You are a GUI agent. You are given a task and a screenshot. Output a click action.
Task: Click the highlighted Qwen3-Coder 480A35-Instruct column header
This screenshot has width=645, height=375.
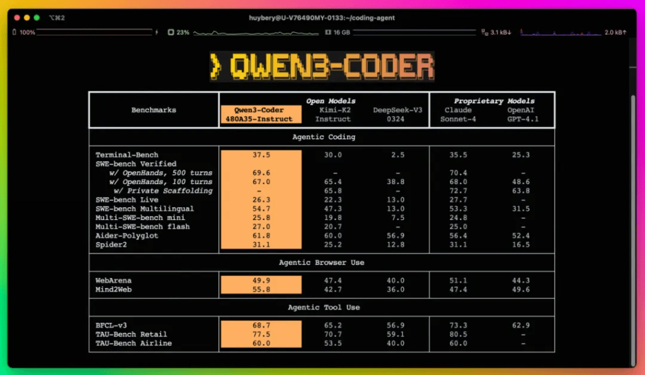tap(260, 114)
